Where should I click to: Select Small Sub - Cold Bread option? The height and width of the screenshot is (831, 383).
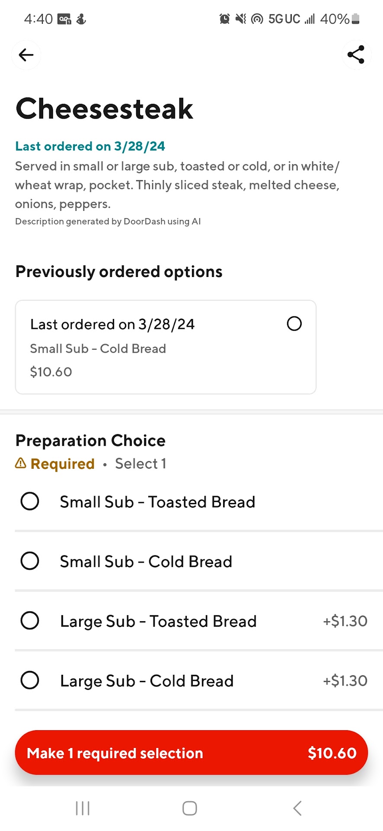(x=30, y=561)
